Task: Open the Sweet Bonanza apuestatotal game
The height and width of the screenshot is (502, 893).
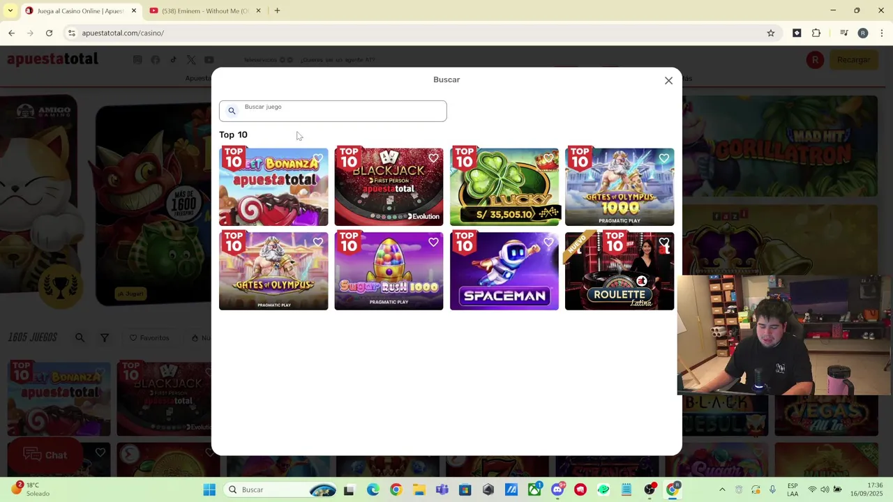Action: tap(273, 187)
